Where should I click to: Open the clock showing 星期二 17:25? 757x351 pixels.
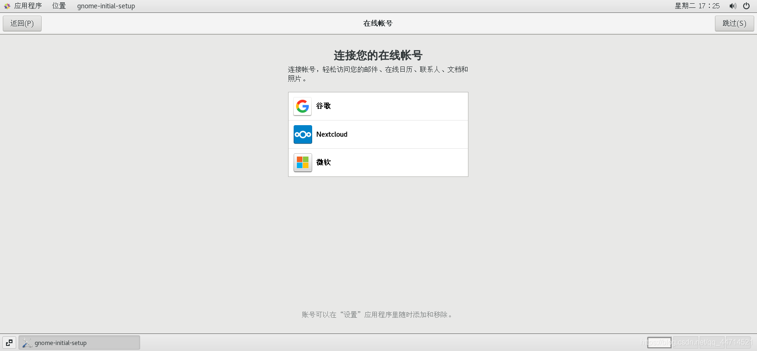click(x=697, y=6)
